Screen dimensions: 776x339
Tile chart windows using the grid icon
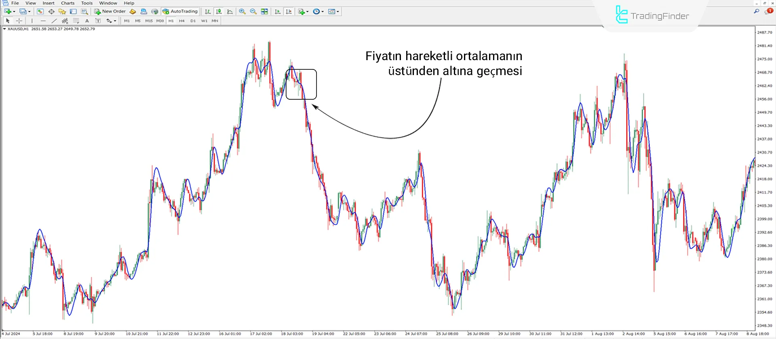click(x=264, y=11)
